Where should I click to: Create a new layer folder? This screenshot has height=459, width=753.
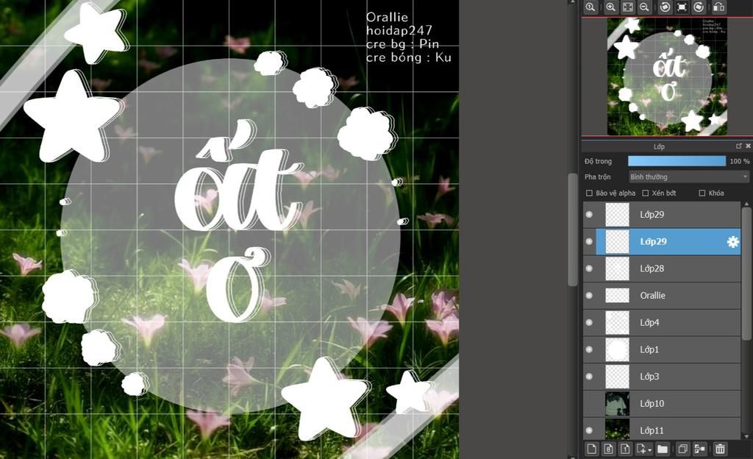coord(663,449)
